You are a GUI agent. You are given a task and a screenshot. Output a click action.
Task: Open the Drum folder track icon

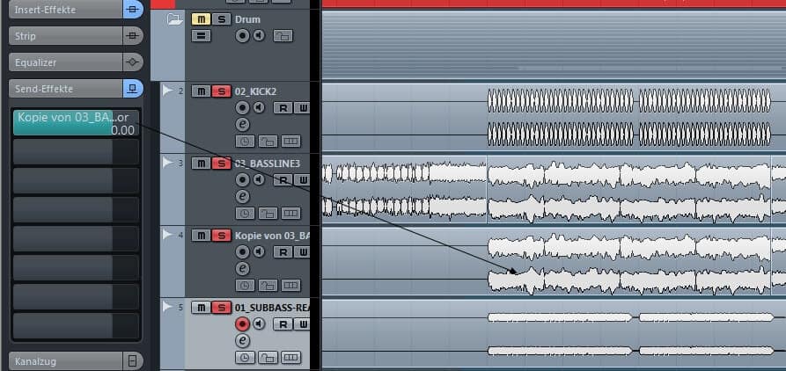coord(175,19)
